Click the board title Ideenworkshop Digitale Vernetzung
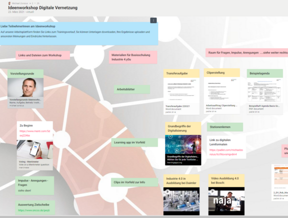This screenshot has width=288, height=218. (x=43, y=8)
